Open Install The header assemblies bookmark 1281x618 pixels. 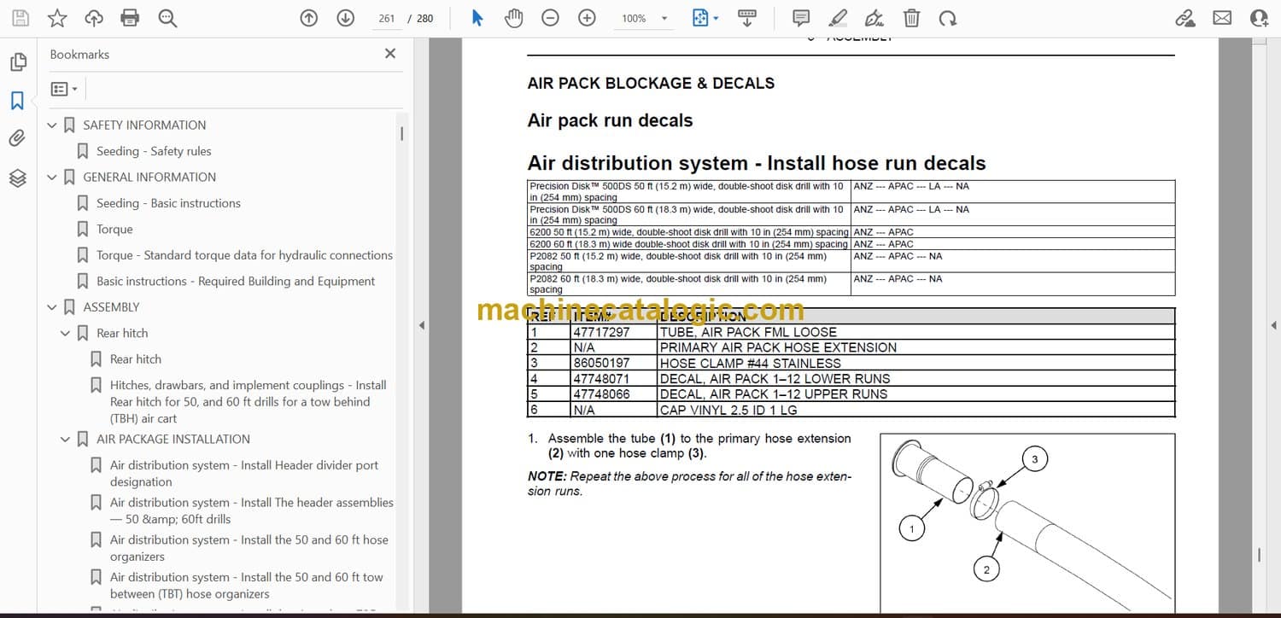pos(252,510)
